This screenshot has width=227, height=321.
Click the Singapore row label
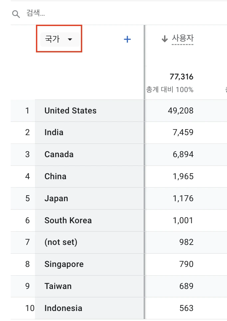click(64, 264)
